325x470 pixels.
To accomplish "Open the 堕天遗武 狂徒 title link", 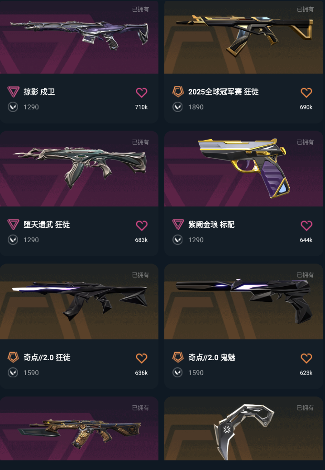I will (47, 225).
